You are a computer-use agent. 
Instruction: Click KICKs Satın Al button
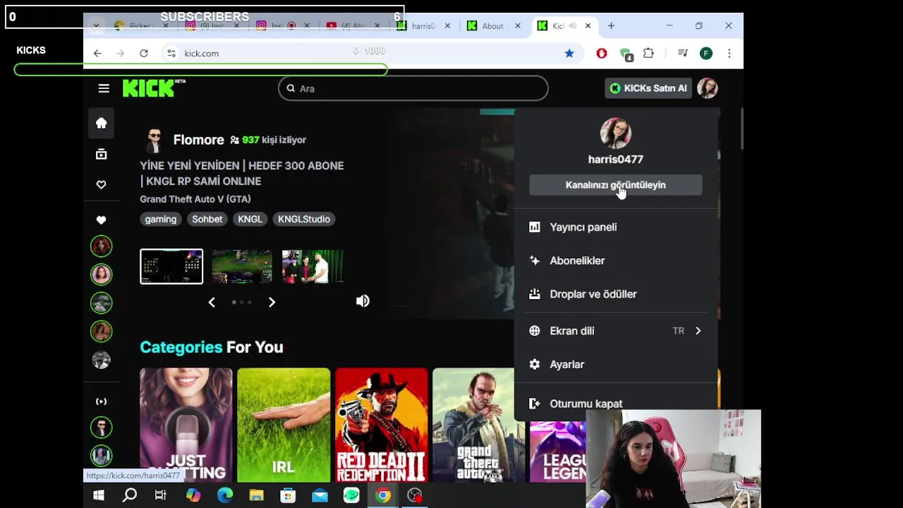coord(648,88)
